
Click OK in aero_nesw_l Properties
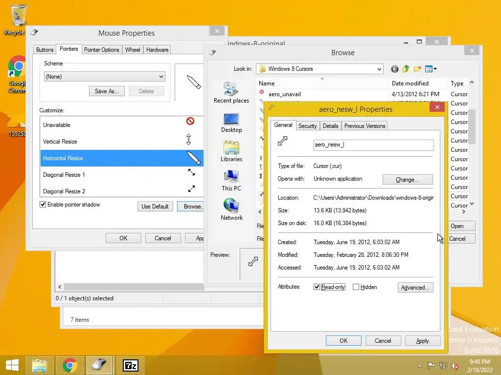click(343, 340)
